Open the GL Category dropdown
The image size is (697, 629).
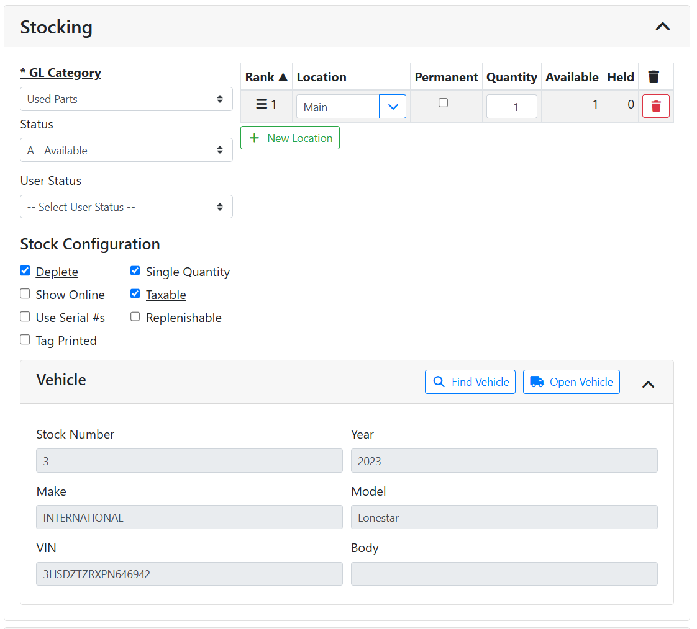click(x=126, y=99)
